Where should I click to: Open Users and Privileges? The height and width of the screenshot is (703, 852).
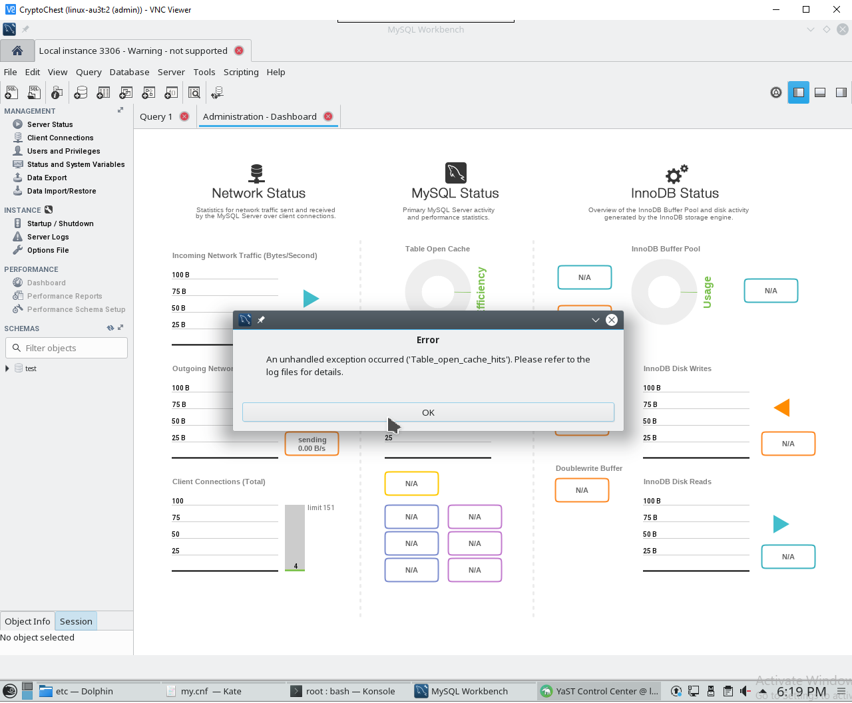coord(63,151)
